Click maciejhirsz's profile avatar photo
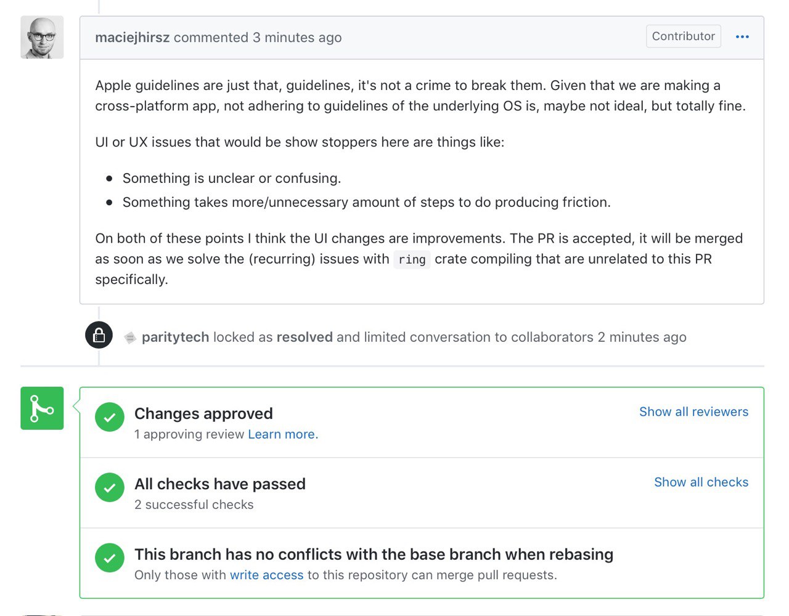 click(42, 38)
